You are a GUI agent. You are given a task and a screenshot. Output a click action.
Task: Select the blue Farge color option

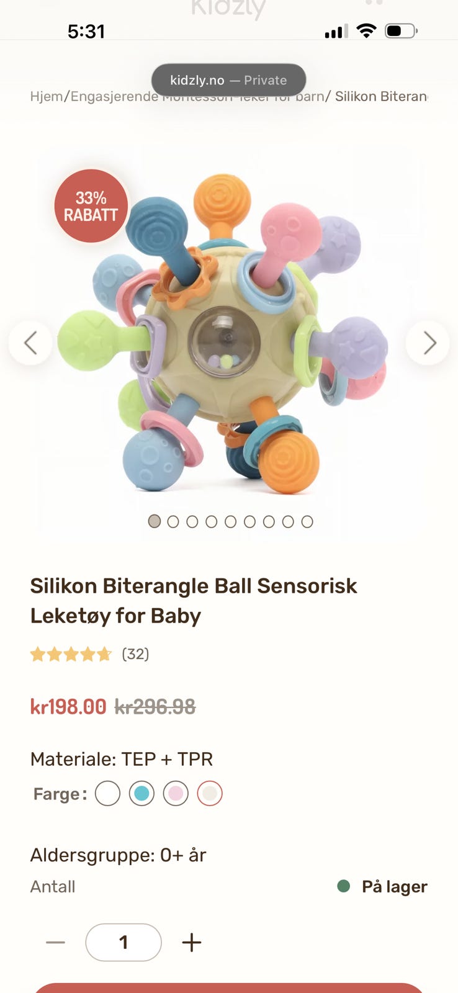(141, 793)
